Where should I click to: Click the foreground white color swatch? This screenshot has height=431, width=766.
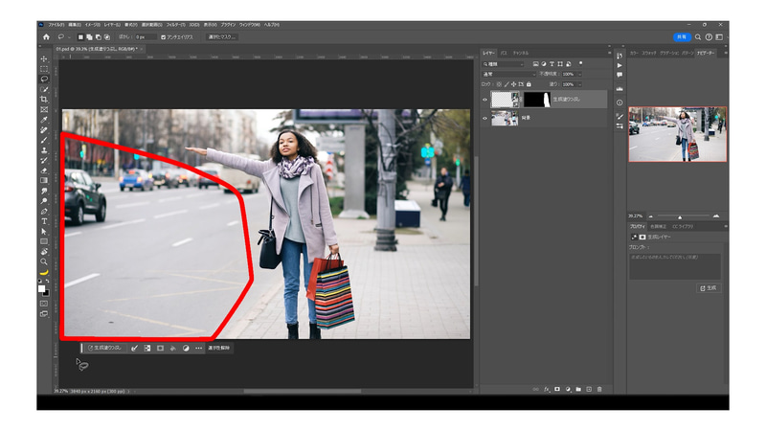[x=42, y=289]
